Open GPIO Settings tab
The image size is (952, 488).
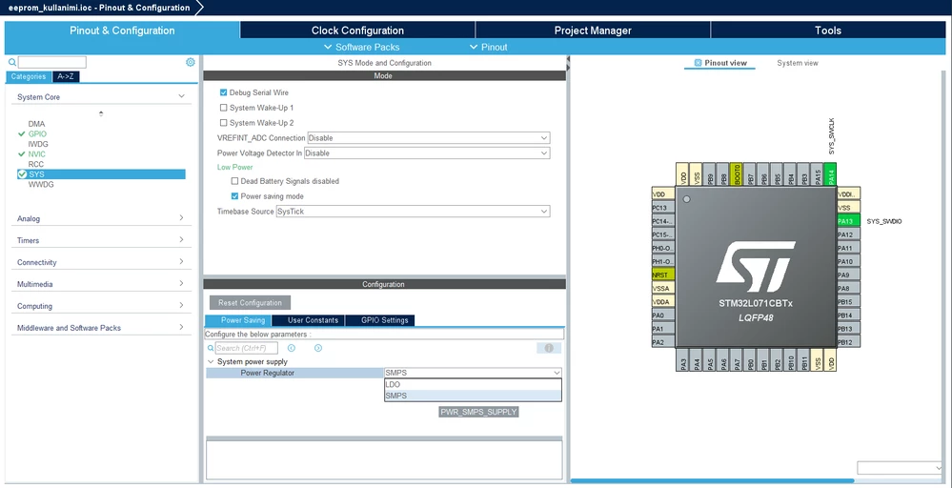[x=380, y=320]
